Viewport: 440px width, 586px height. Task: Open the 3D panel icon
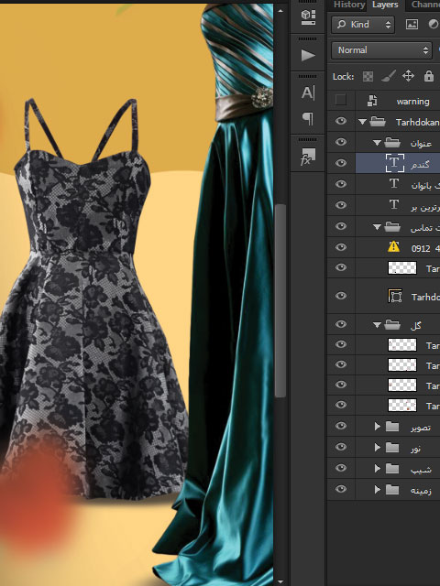tap(308, 17)
